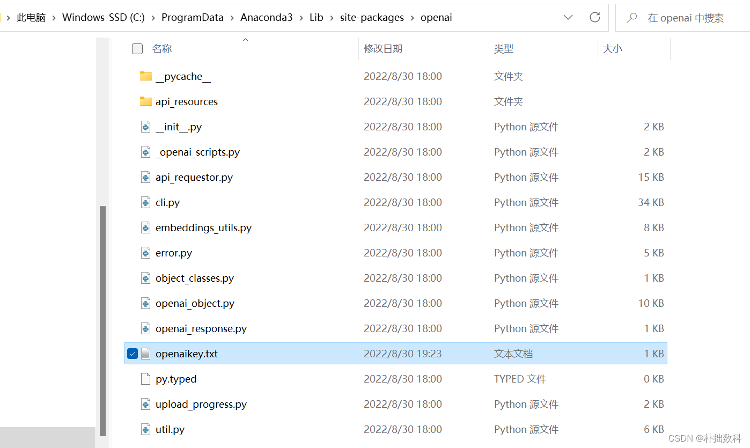Select file name util.py

click(170, 430)
